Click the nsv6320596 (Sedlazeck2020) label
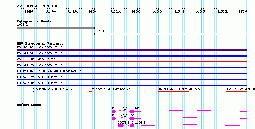 pos(40,77)
